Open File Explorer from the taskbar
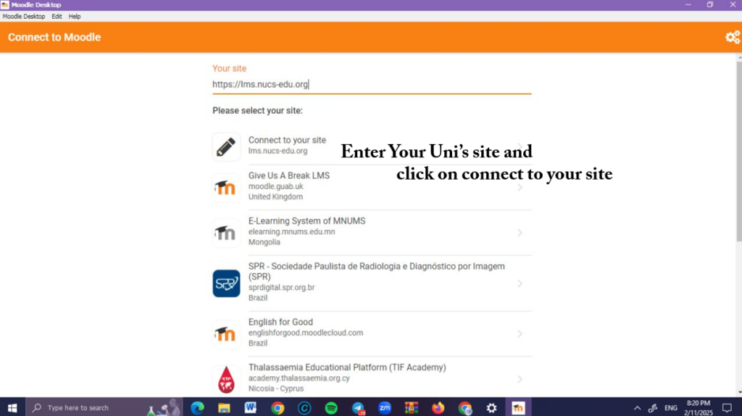This screenshot has width=742, height=416. 224,407
